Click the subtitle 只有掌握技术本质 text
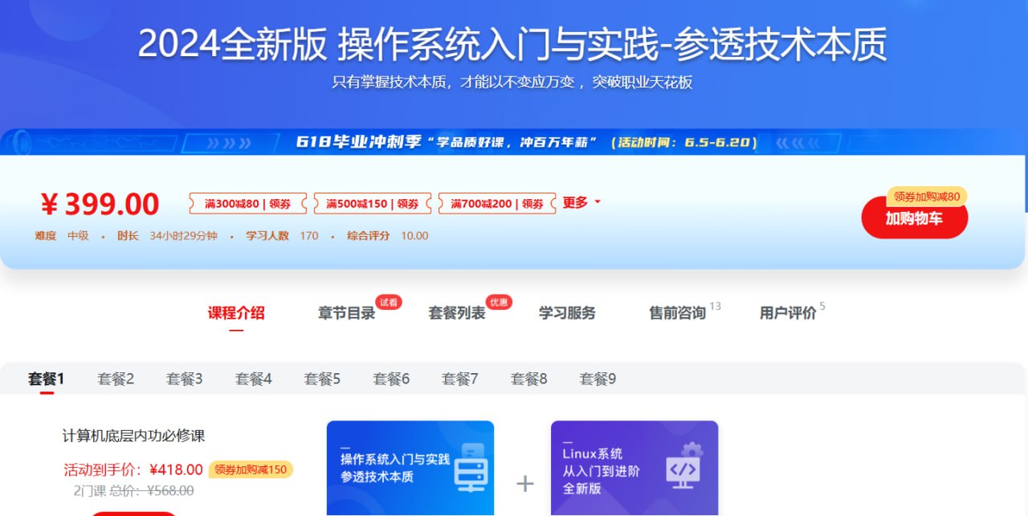The height and width of the screenshot is (516, 1028). (512, 82)
